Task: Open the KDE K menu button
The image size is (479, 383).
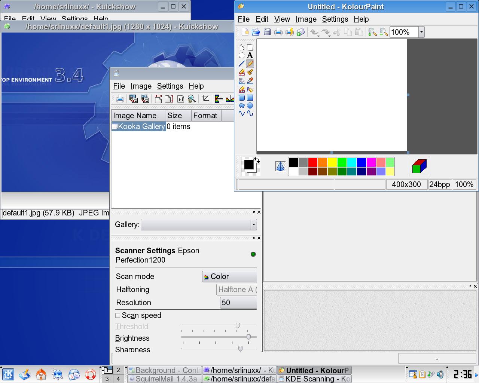Action: 8,374
